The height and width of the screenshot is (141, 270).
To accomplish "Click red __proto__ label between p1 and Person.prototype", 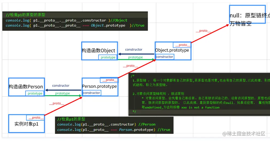I will 57,103.
